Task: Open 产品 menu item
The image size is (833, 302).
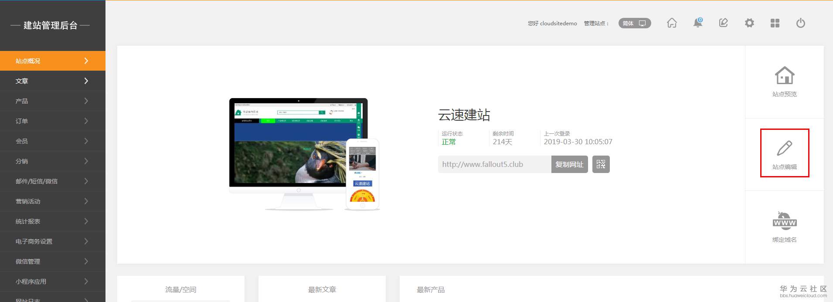Action: pos(53,101)
